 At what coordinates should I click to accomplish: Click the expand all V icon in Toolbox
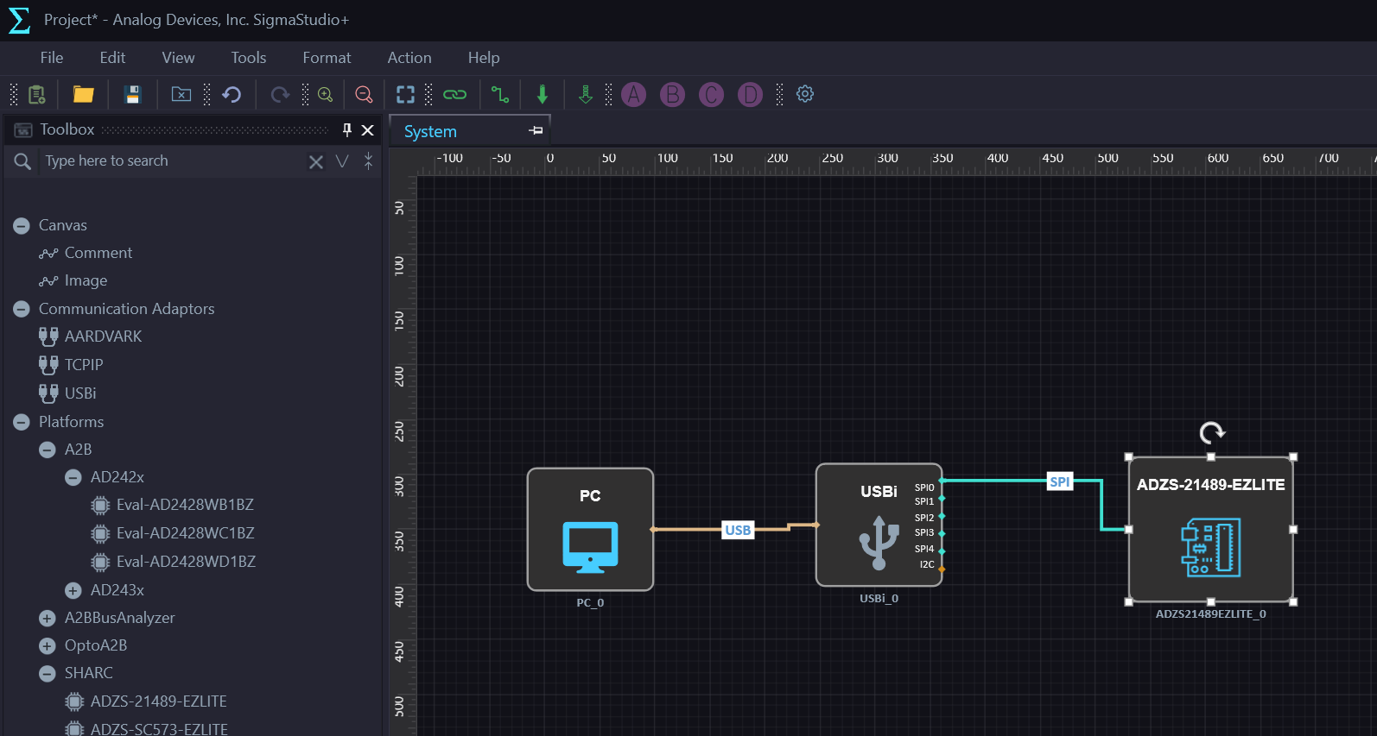coord(342,161)
